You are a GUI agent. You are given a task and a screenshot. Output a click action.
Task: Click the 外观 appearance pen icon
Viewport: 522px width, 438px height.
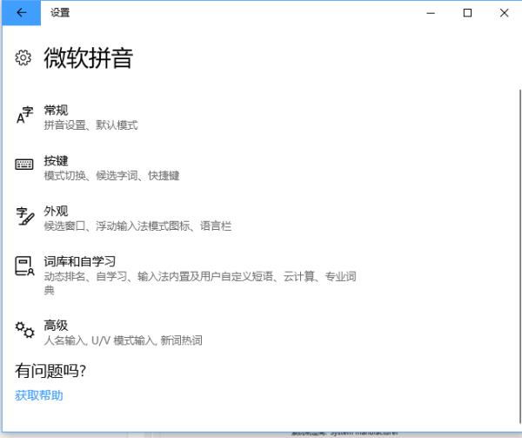(25, 216)
